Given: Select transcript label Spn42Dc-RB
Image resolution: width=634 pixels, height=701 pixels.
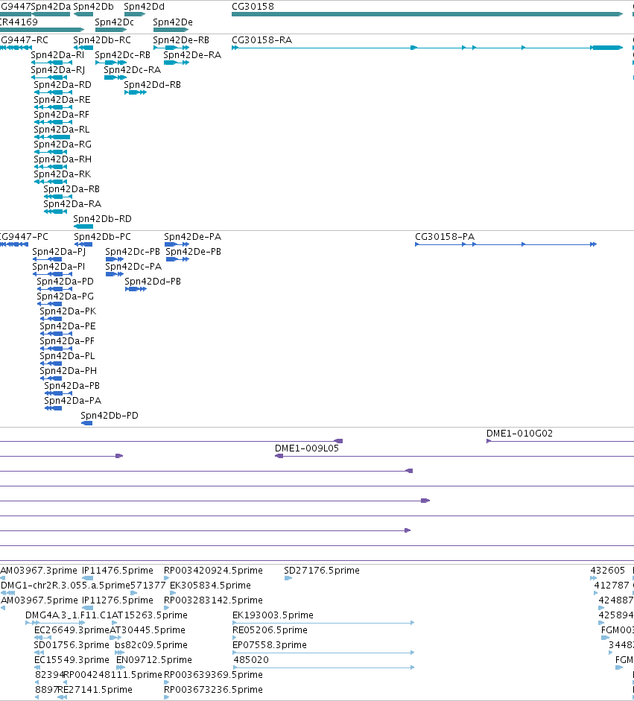Looking at the screenshot, I should (x=122, y=54).
